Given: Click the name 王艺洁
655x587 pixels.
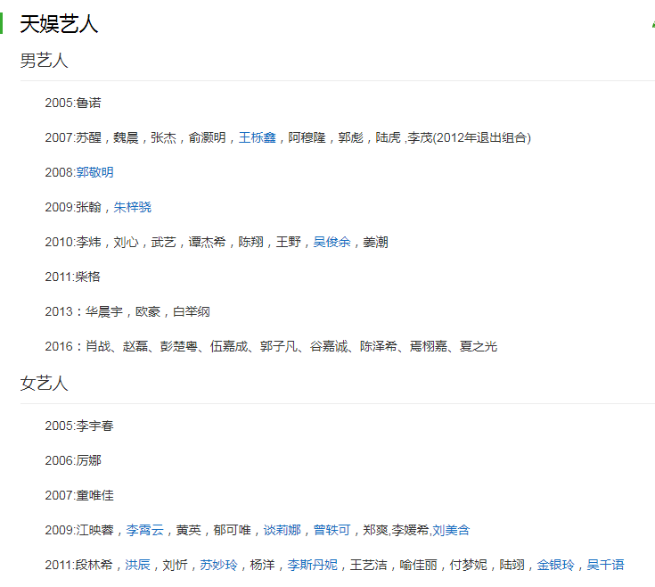Looking at the screenshot, I should click(x=368, y=565).
